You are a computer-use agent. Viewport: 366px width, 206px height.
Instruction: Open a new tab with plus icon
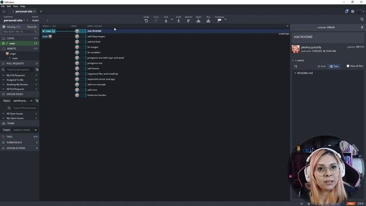tap(41, 11)
